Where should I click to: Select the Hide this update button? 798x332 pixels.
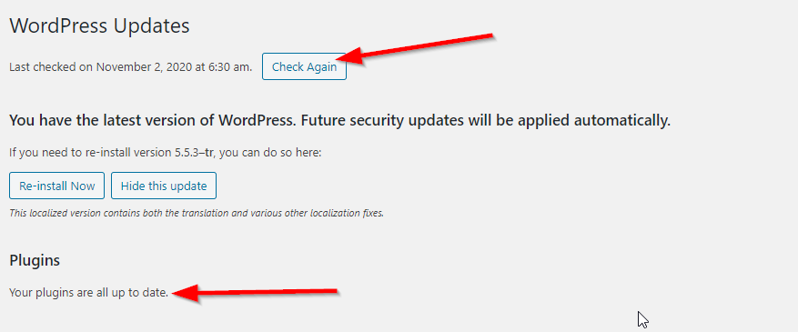(x=164, y=186)
